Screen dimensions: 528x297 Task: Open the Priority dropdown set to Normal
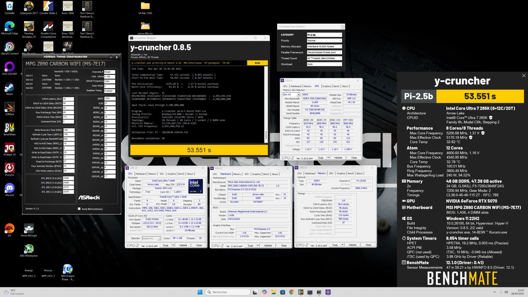(324, 41)
